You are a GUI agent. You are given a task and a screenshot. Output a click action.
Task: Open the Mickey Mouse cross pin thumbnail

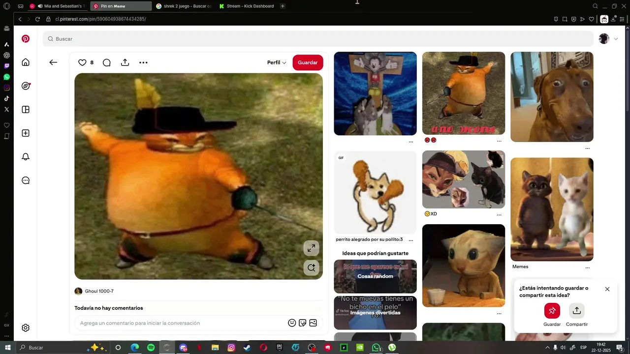[375, 93]
